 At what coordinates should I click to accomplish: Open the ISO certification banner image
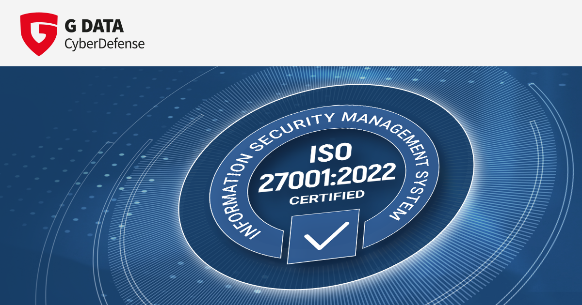(x=291, y=185)
